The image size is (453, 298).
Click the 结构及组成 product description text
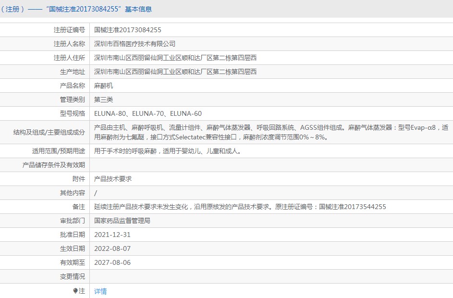coord(271,132)
